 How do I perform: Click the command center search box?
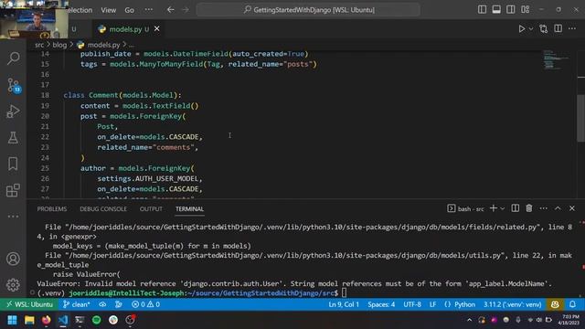(x=308, y=10)
